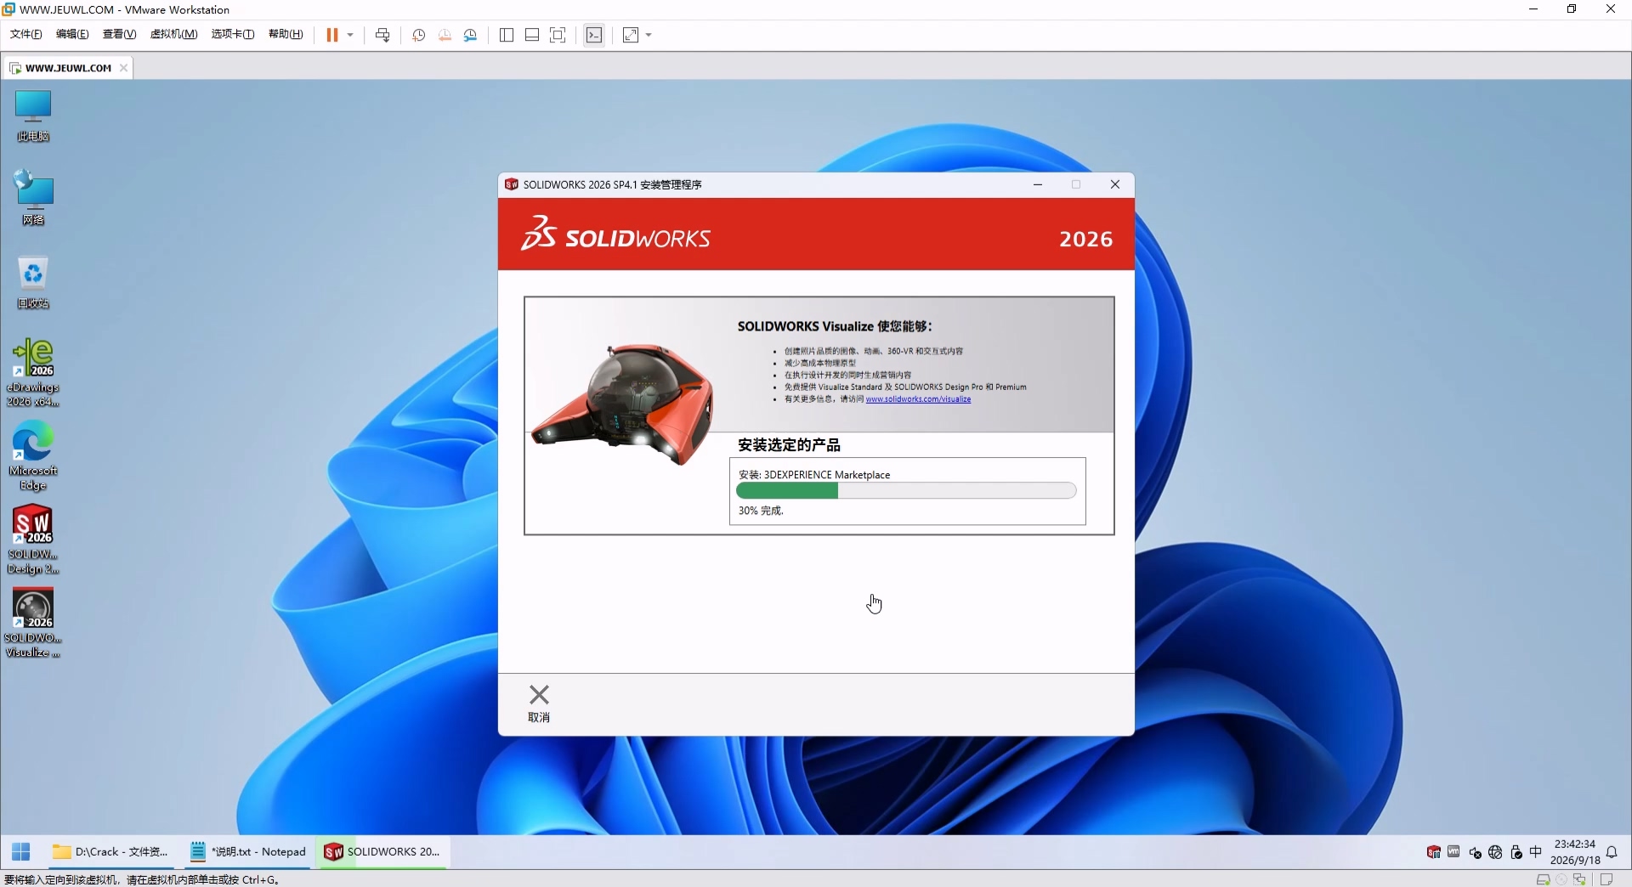Toggle the 中 input method indicator
This screenshot has width=1632, height=887.
tap(1535, 851)
